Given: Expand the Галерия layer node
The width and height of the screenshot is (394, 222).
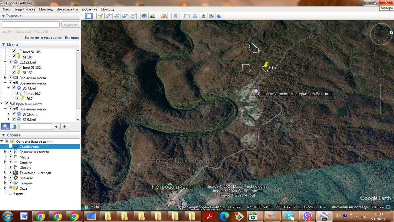Looking at the screenshot, I should click(5, 183).
